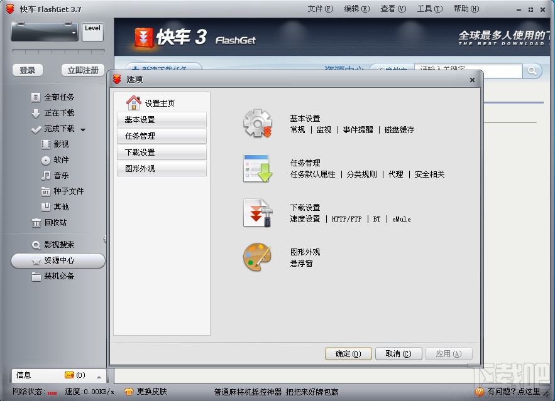The image size is (555, 401).
Task: Open 图形外观 using the palette icon
Action: coord(258,256)
